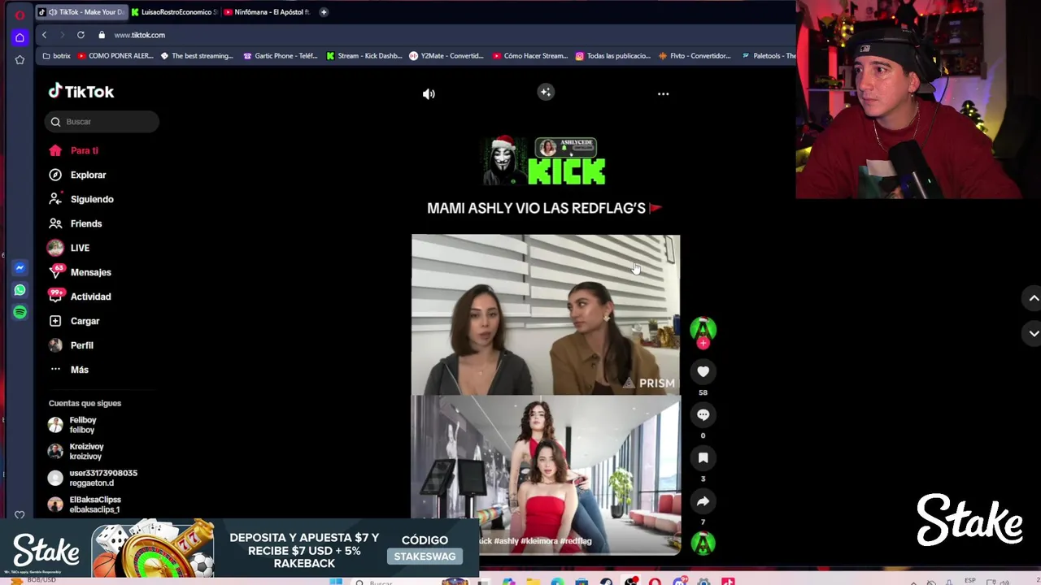Open Opera sidebar home icon
Image resolution: width=1041 pixels, height=585 pixels.
20,37
